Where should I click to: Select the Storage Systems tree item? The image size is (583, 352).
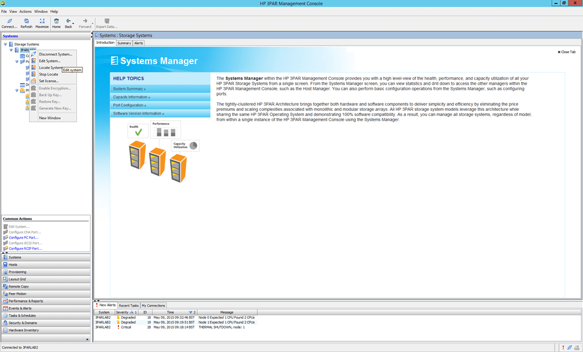[x=26, y=44]
